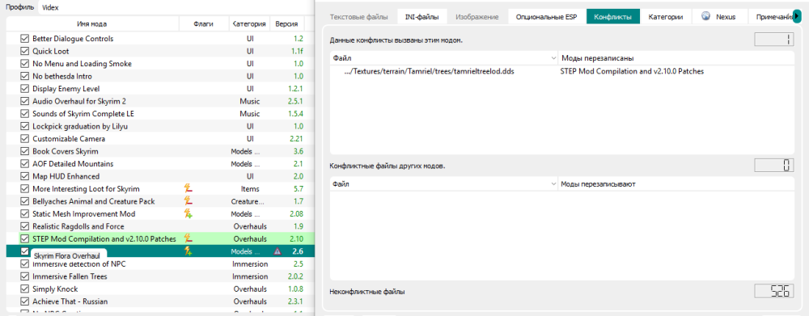Sort by the Категория column header

pyautogui.click(x=249, y=23)
